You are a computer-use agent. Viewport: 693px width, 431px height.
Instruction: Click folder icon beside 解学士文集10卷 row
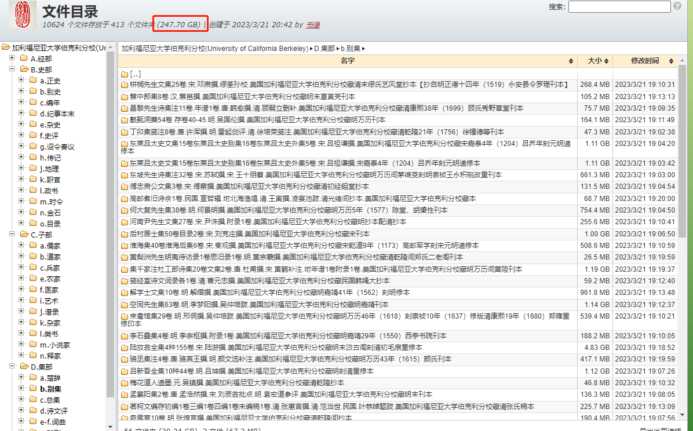tap(125, 293)
